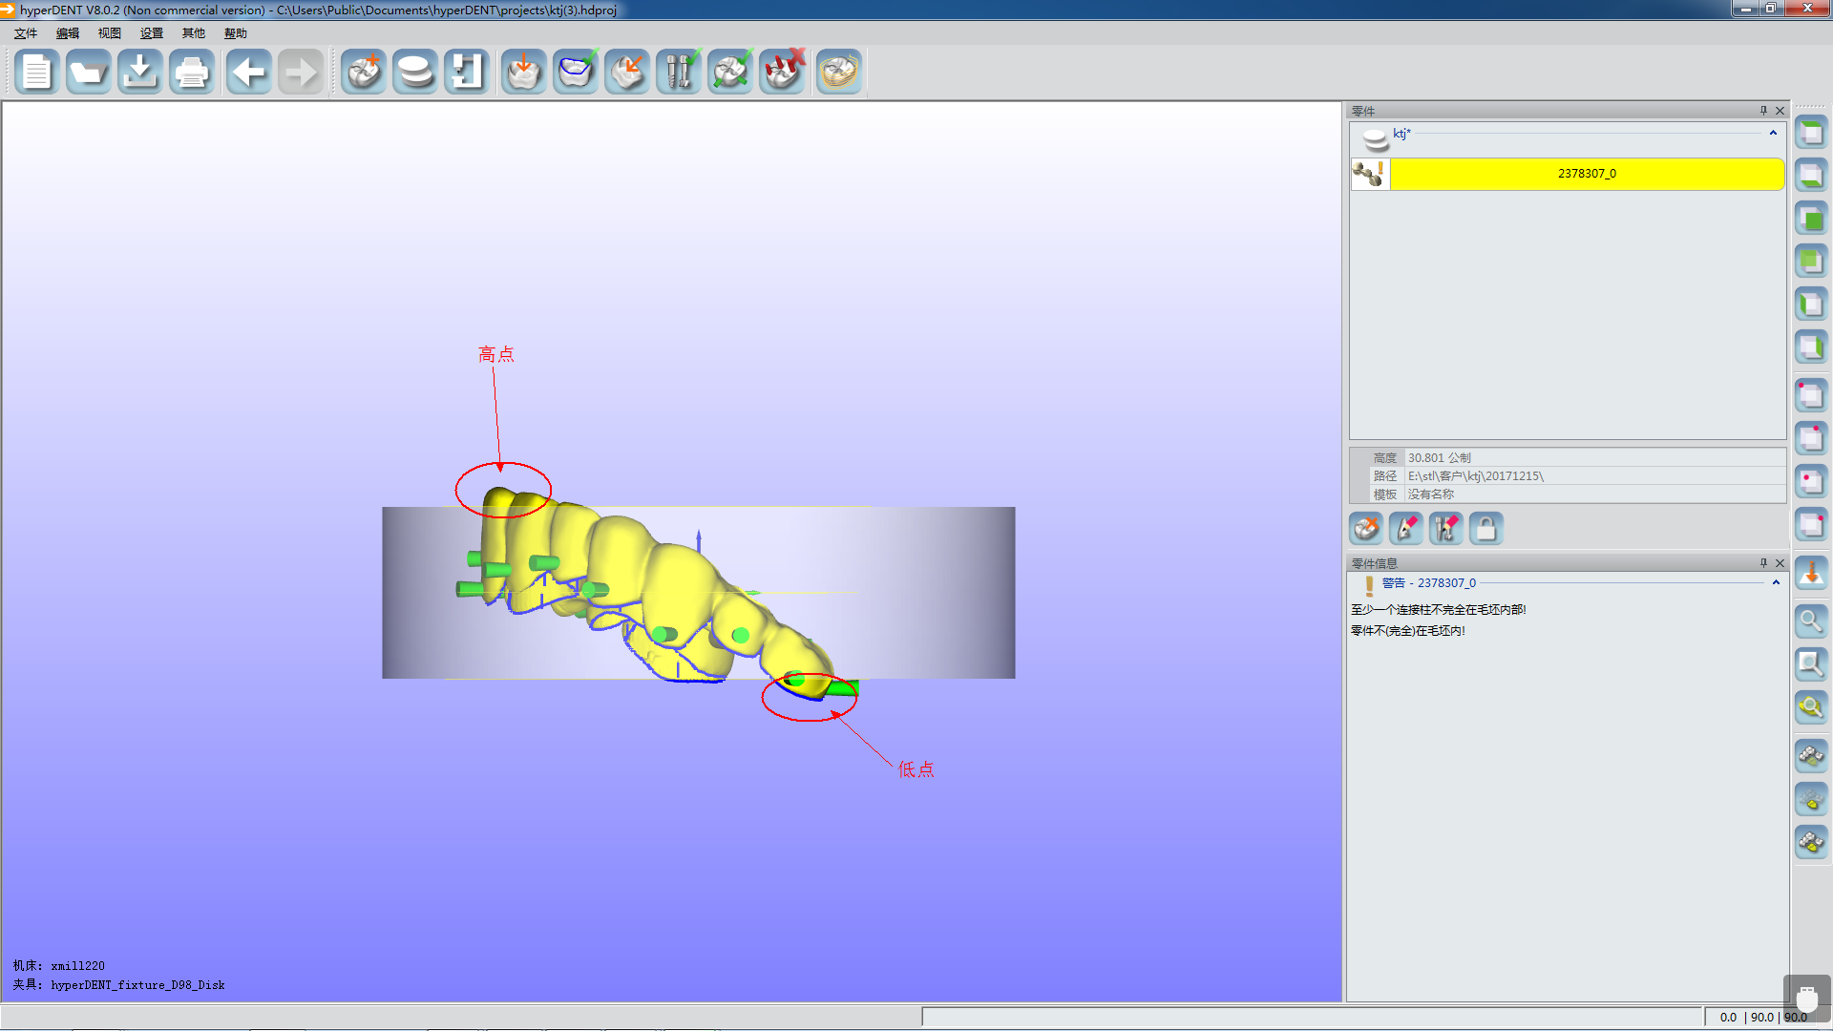Switch to bottom view cube icon
The image size is (1833, 1031).
coord(1811,176)
